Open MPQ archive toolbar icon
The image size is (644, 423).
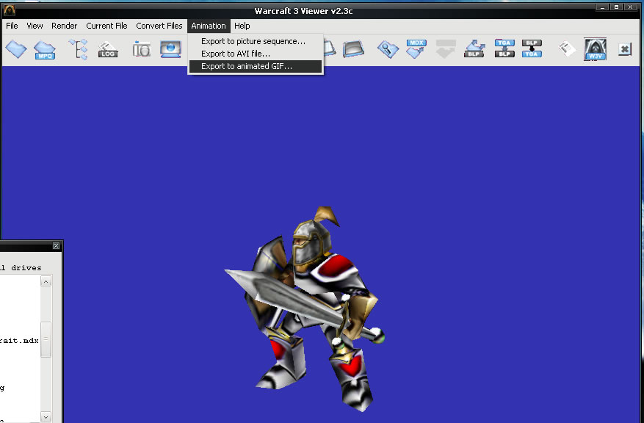pos(44,50)
